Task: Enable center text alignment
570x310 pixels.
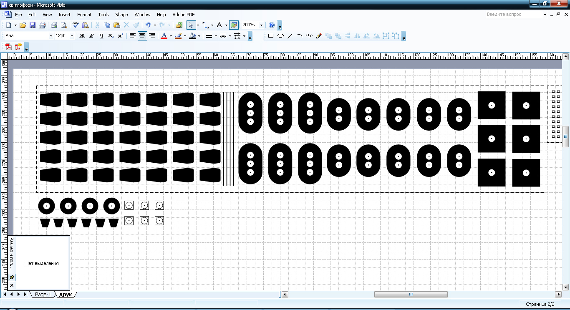Action: (142, 36)
